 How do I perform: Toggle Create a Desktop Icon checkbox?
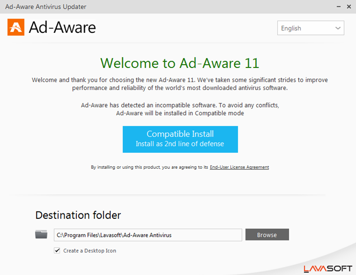click(57, 251)
